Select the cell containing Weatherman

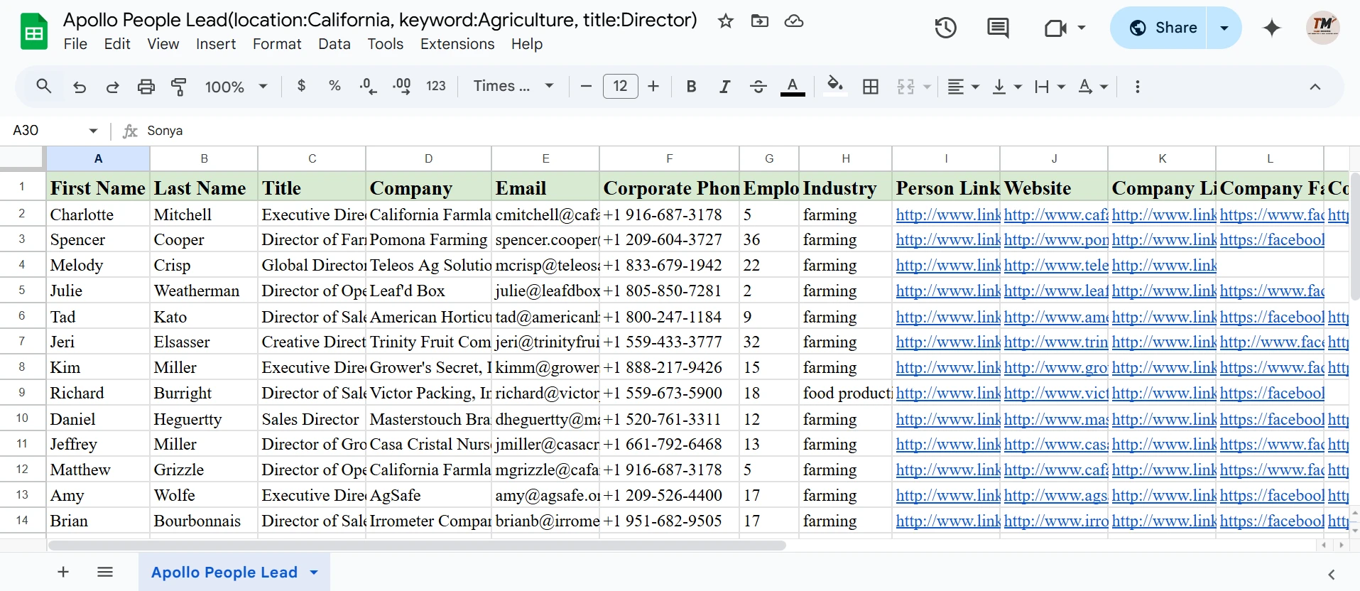click(204, 291)
